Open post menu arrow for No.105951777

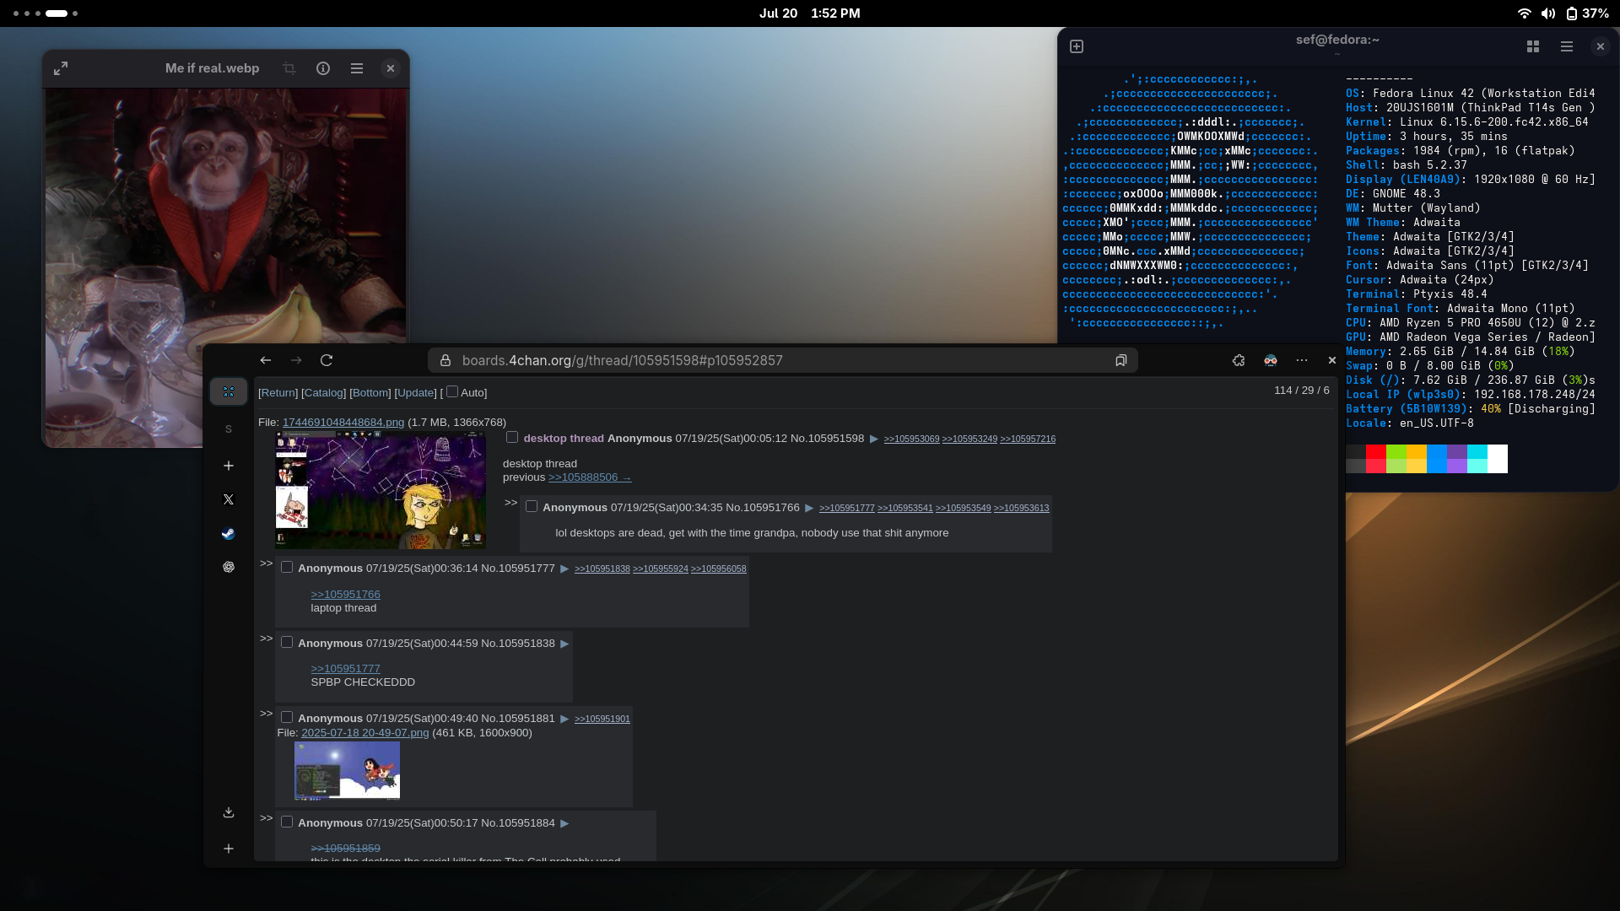coord(564,569)
